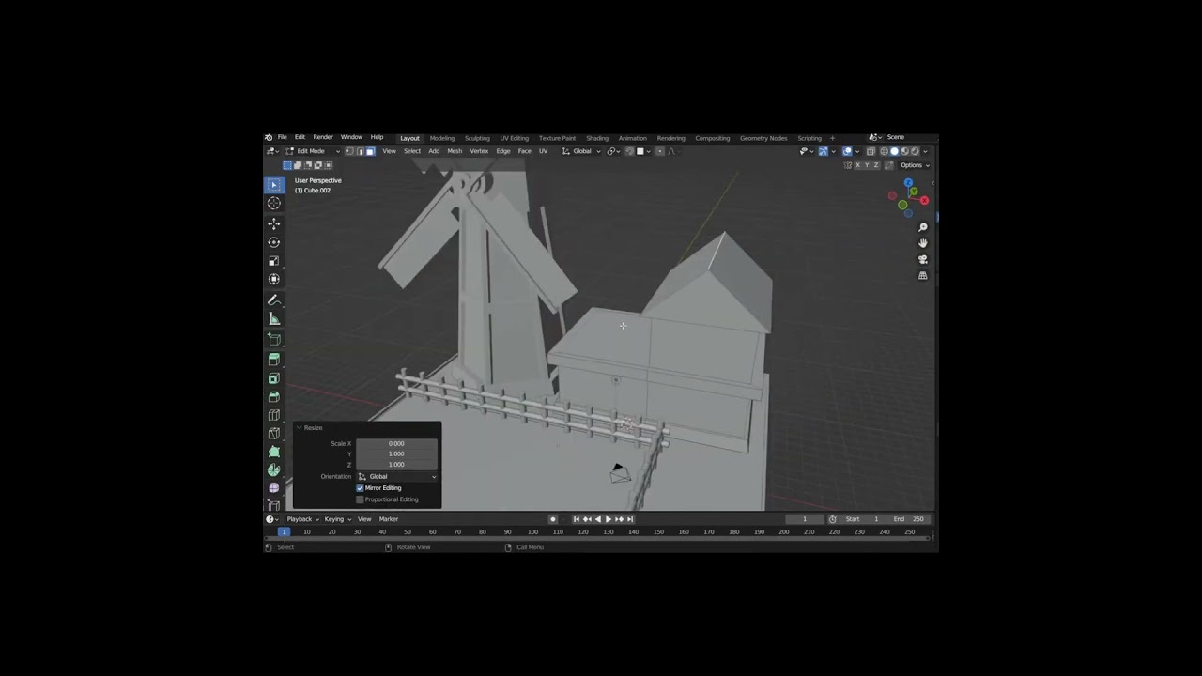Open the Render menu

click(x=323, y=137)
